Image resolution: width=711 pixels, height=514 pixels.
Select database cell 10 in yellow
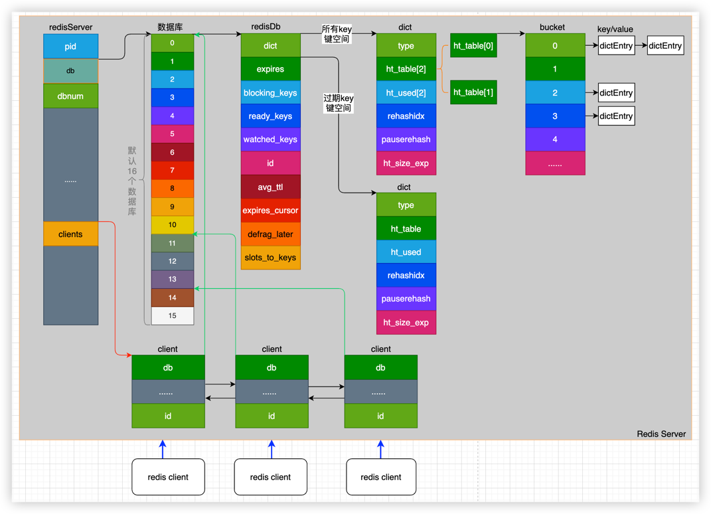pyautogui.click(x=173, y=224)
